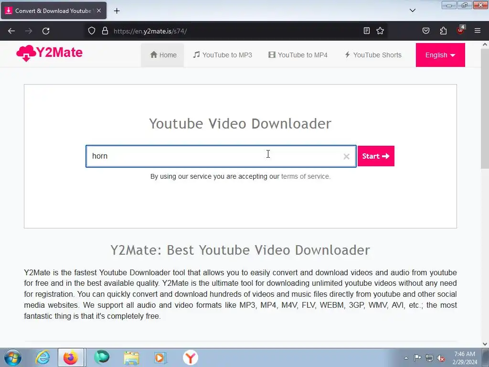This screenshot has width=489, height=367.
Task: Select the Home navigation item
Action: [162, 55]
